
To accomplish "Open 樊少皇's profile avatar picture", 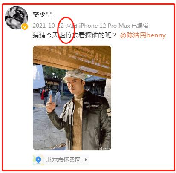I will point(16,18).
